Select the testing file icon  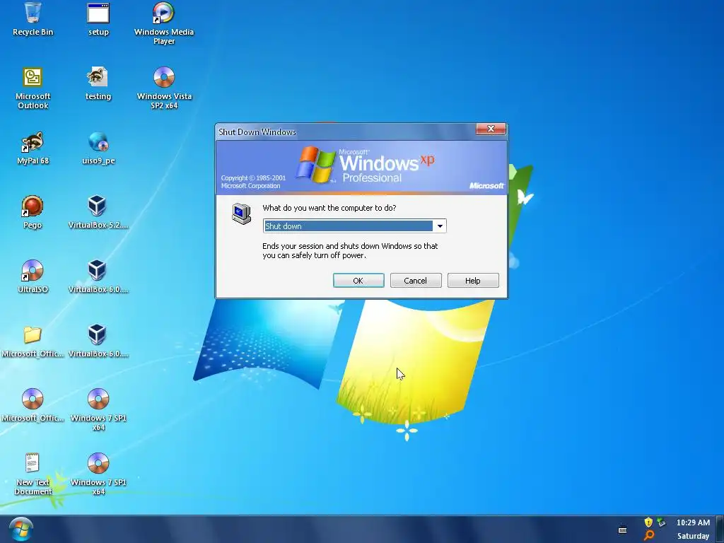point(98,83)
